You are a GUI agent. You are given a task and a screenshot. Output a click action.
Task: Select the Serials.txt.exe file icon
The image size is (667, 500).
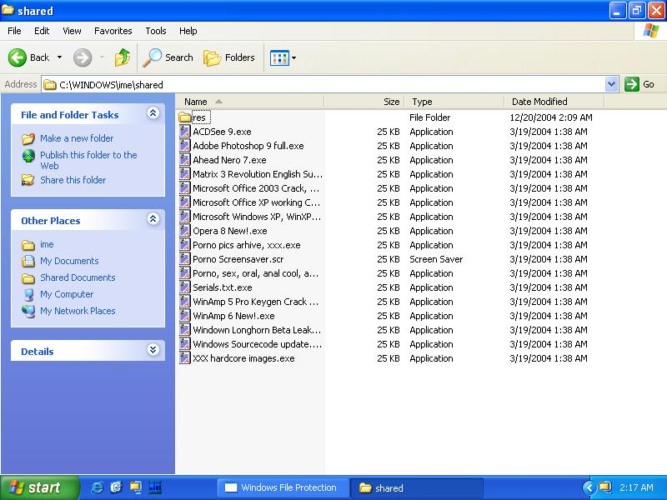[x=184, y=287]
